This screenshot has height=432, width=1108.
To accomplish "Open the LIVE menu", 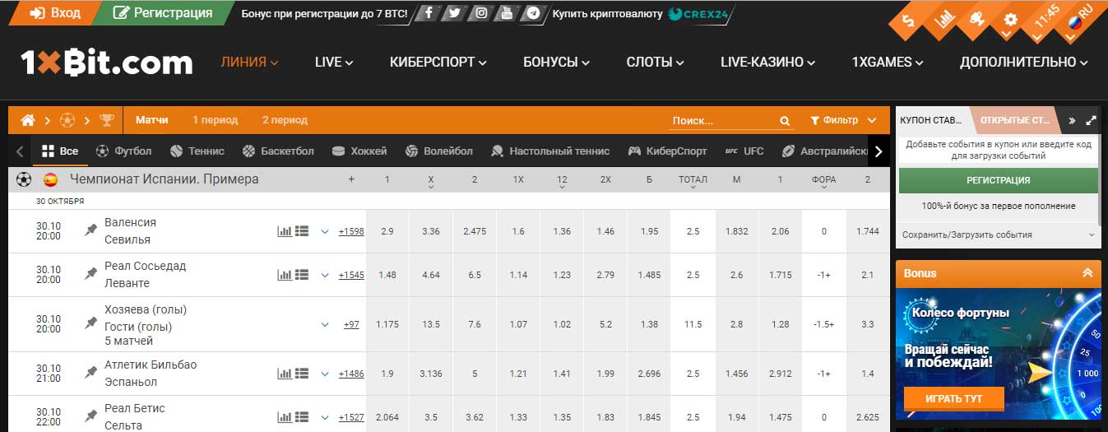I will coord(334,63).
